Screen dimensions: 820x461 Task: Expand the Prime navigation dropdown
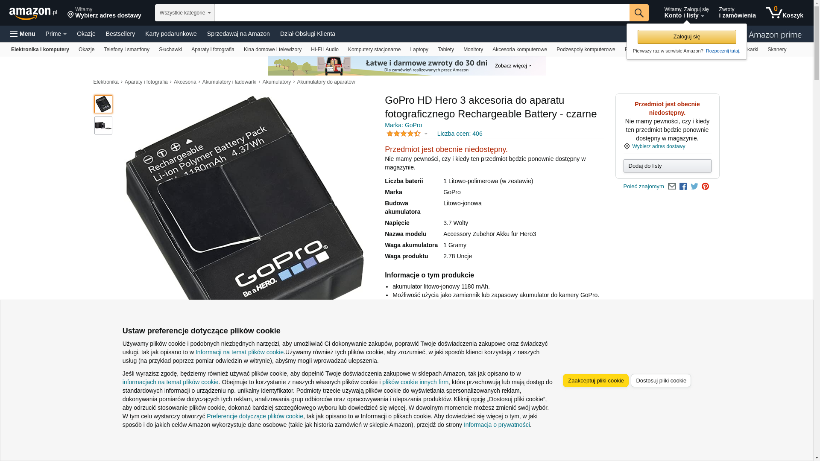click(x=56, y=34)
